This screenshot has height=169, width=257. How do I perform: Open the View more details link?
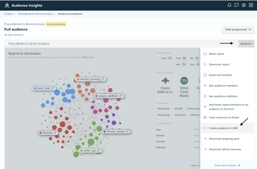(x=227, y=165)
